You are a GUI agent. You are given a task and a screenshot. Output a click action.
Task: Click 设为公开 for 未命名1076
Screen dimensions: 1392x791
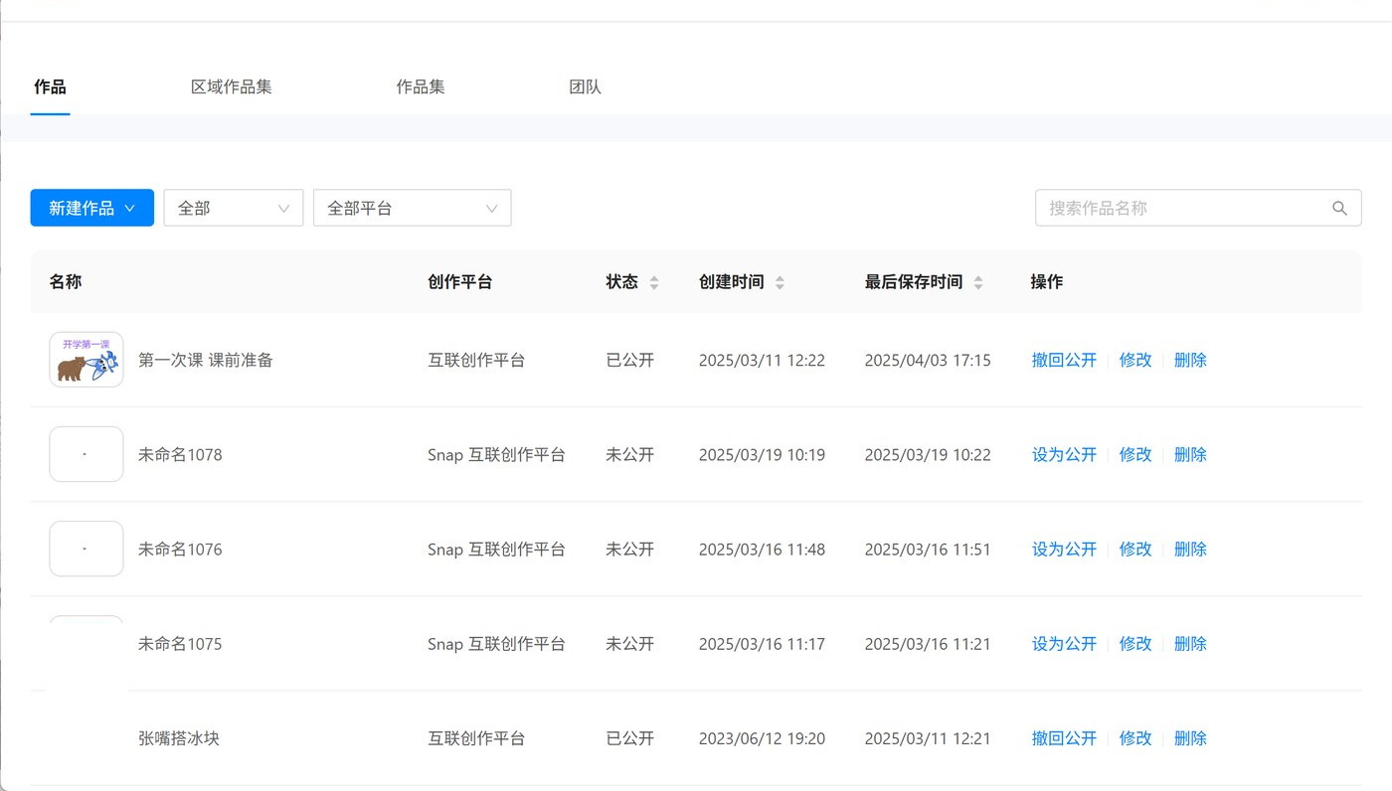(1064, 549)
